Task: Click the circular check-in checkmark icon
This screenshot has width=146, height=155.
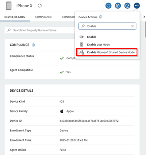Action: [x=127, y=6]
